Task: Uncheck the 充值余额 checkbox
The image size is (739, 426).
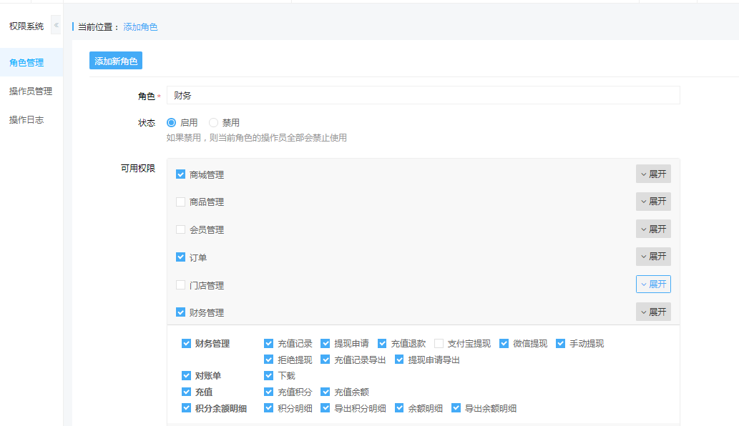Action: [326, 392]
